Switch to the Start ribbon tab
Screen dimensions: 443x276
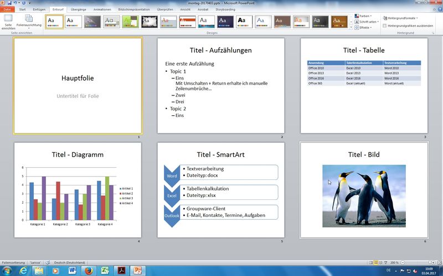click(22, 9)
